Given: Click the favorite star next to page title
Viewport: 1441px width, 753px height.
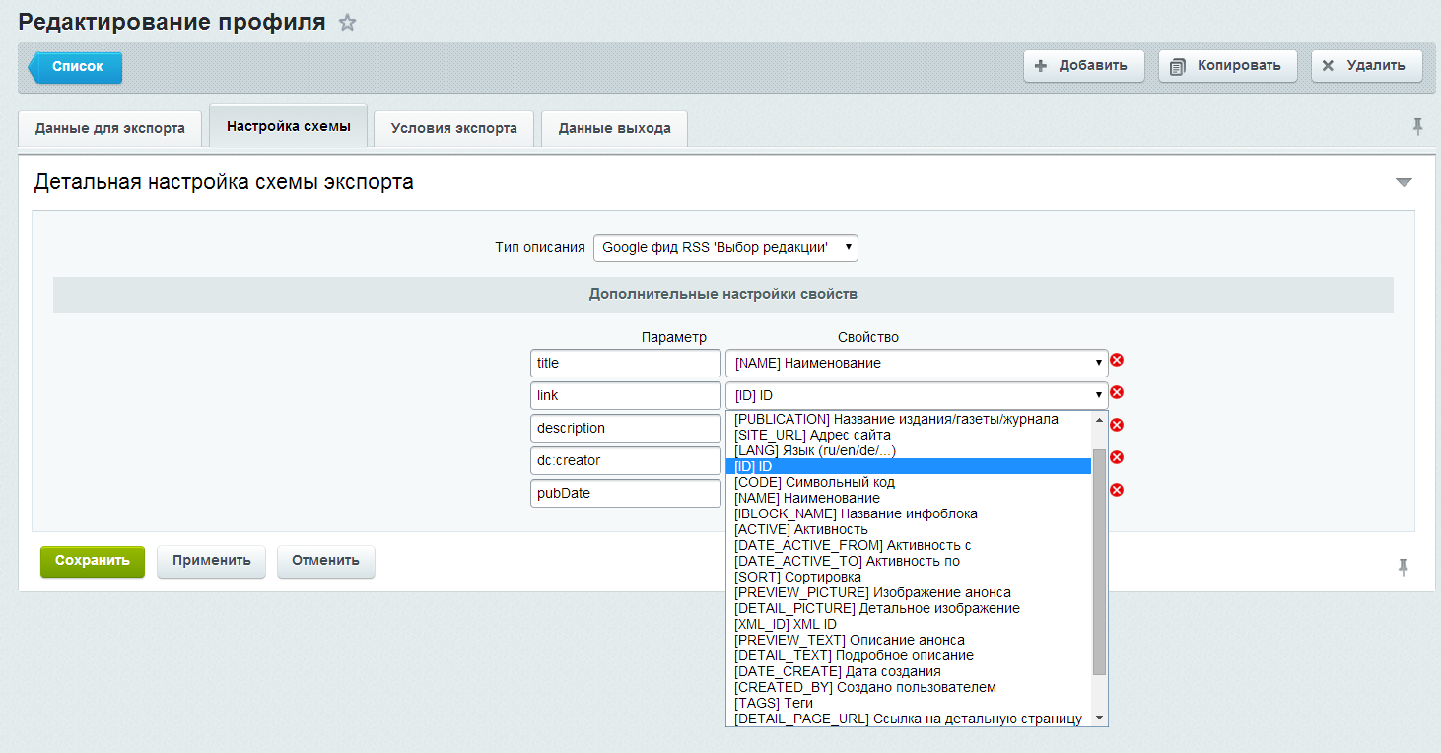Looking at the screenshot, I should point(347,23).
